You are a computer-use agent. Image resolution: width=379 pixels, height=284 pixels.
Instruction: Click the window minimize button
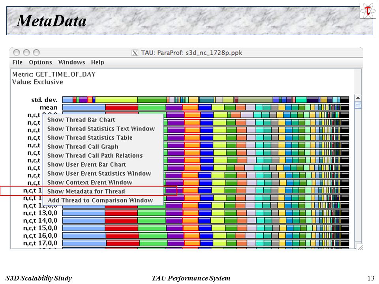[26, 52]
